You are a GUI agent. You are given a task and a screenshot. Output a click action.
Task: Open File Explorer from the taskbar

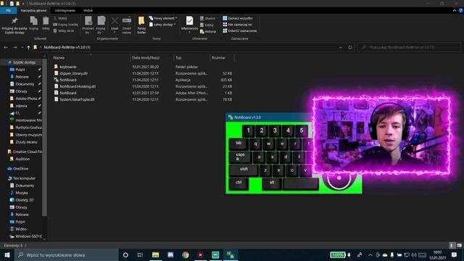tap(155, 254)
